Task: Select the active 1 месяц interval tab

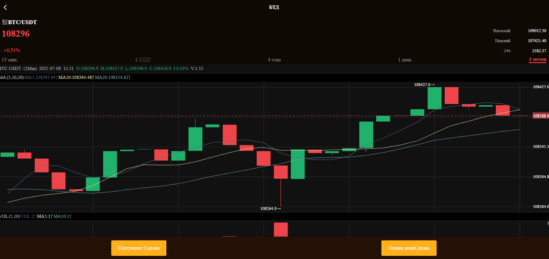Action: (x=537, y=60)
